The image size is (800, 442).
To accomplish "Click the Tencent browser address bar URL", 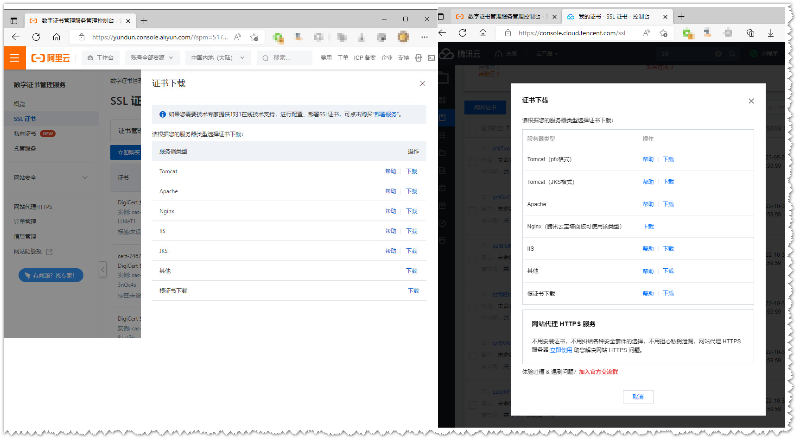I will pos(571,33).
